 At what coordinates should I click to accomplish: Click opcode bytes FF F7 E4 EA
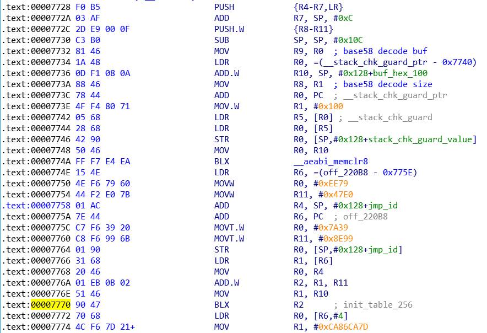click(103, 162)
